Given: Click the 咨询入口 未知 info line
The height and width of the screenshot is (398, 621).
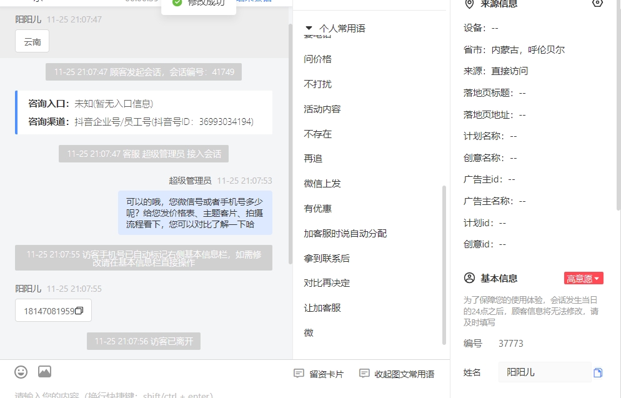Looking at the screenshot, I should 91,104.
